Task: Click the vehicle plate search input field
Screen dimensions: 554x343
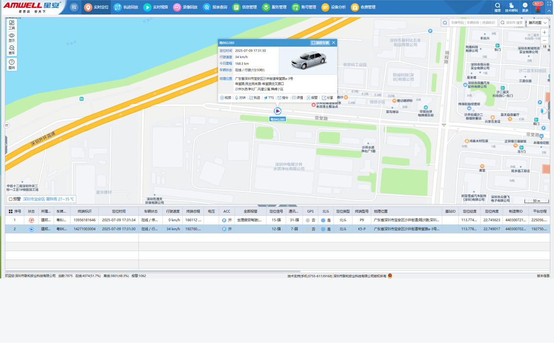Action: click(x=473, y=23)
